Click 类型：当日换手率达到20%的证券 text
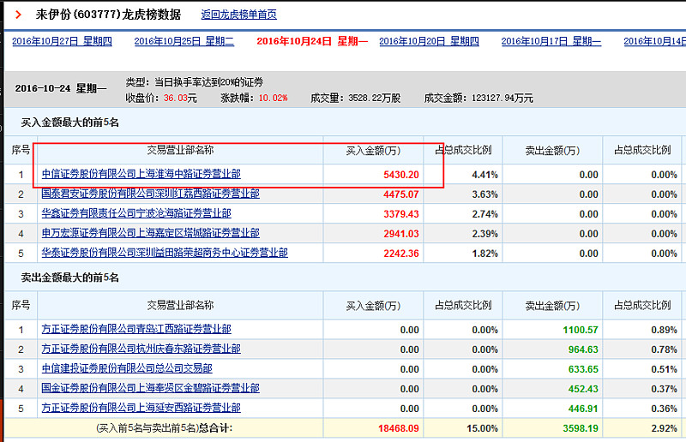686x442 pixels. (195, 82)
